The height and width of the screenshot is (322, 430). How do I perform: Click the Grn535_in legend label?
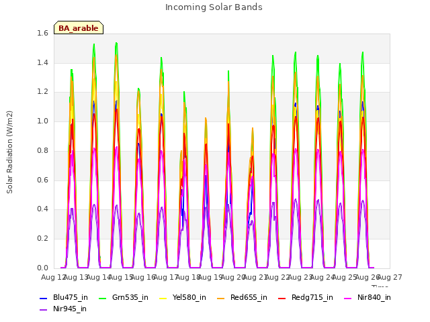pos(130,297)
